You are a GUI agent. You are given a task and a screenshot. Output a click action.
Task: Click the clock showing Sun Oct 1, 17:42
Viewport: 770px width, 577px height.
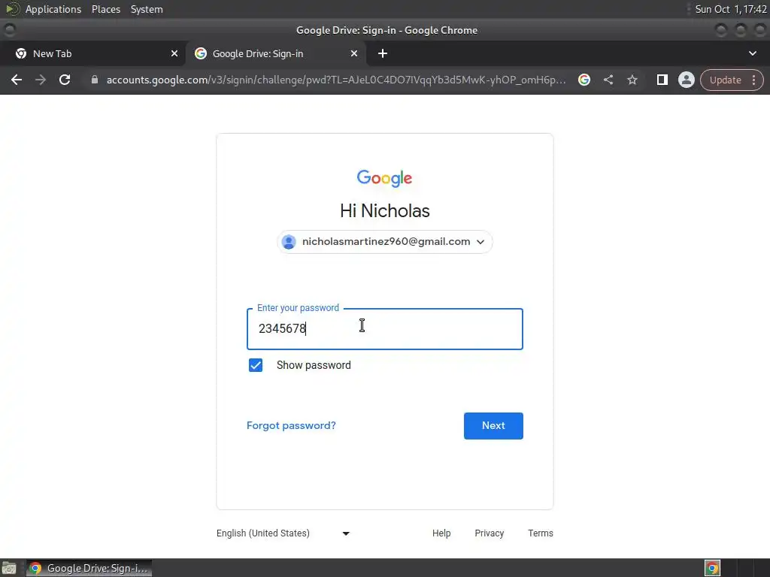coord(731,9)
